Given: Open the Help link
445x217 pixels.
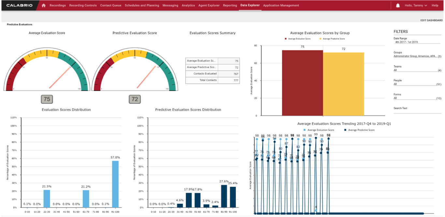Looking at the screenshot, I should pyautogui.click(x=435, y=6).
